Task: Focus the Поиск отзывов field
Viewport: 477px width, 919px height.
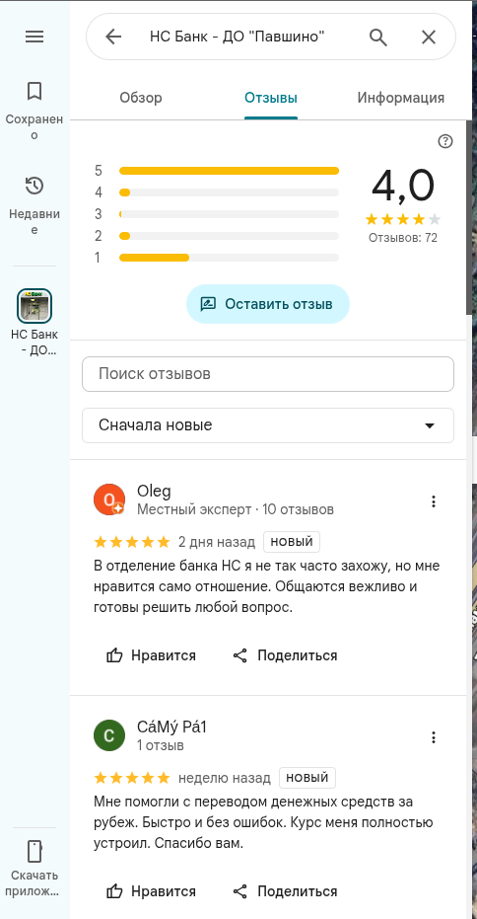Action: click(x=268, y=374)
